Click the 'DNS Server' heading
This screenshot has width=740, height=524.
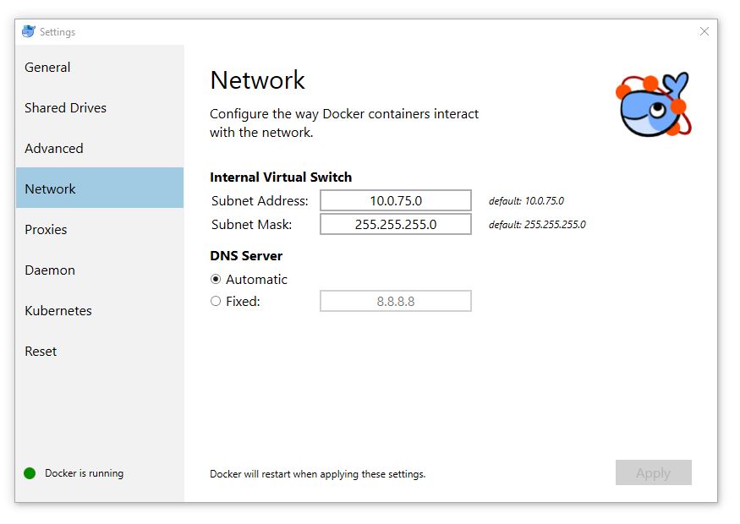click(x=246, y=255)
